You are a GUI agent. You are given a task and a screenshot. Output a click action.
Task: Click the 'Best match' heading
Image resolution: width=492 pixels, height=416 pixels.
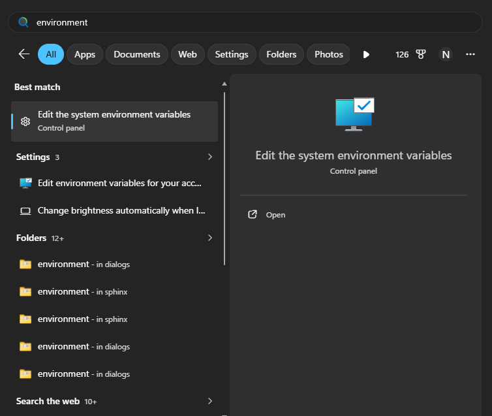coord(37,87)
